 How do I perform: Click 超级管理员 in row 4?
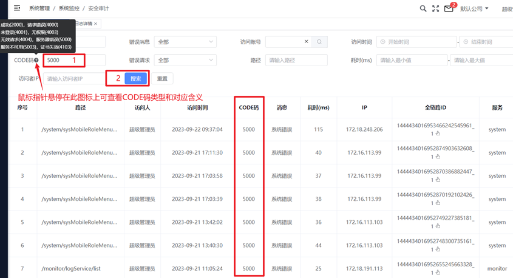pyautogui.click(x=142, y=199)
